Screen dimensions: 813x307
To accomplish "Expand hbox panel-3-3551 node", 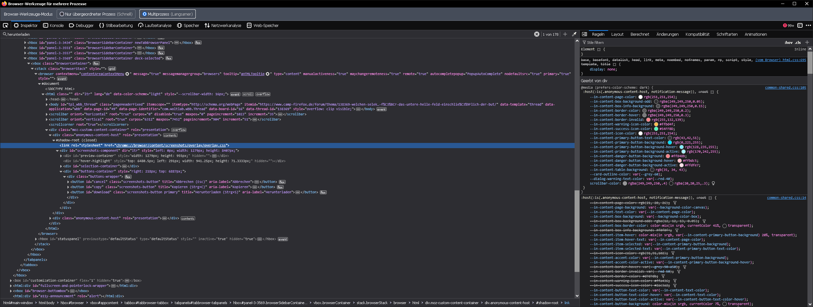I will 25,48.
